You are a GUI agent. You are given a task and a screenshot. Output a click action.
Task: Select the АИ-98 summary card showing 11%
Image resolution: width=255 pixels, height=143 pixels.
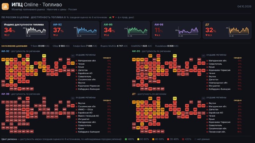[x=176, y=30]
